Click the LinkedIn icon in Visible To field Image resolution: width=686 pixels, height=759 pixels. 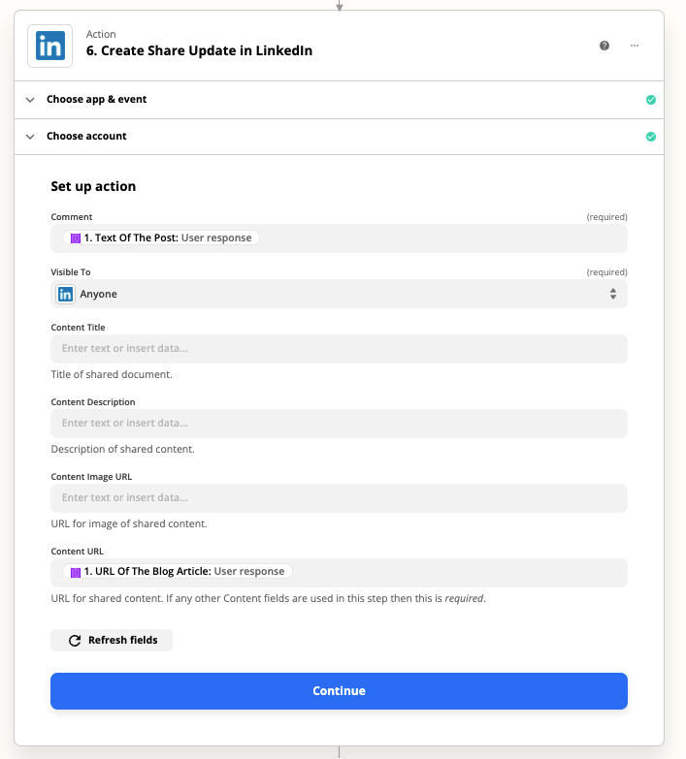(65, 294)
